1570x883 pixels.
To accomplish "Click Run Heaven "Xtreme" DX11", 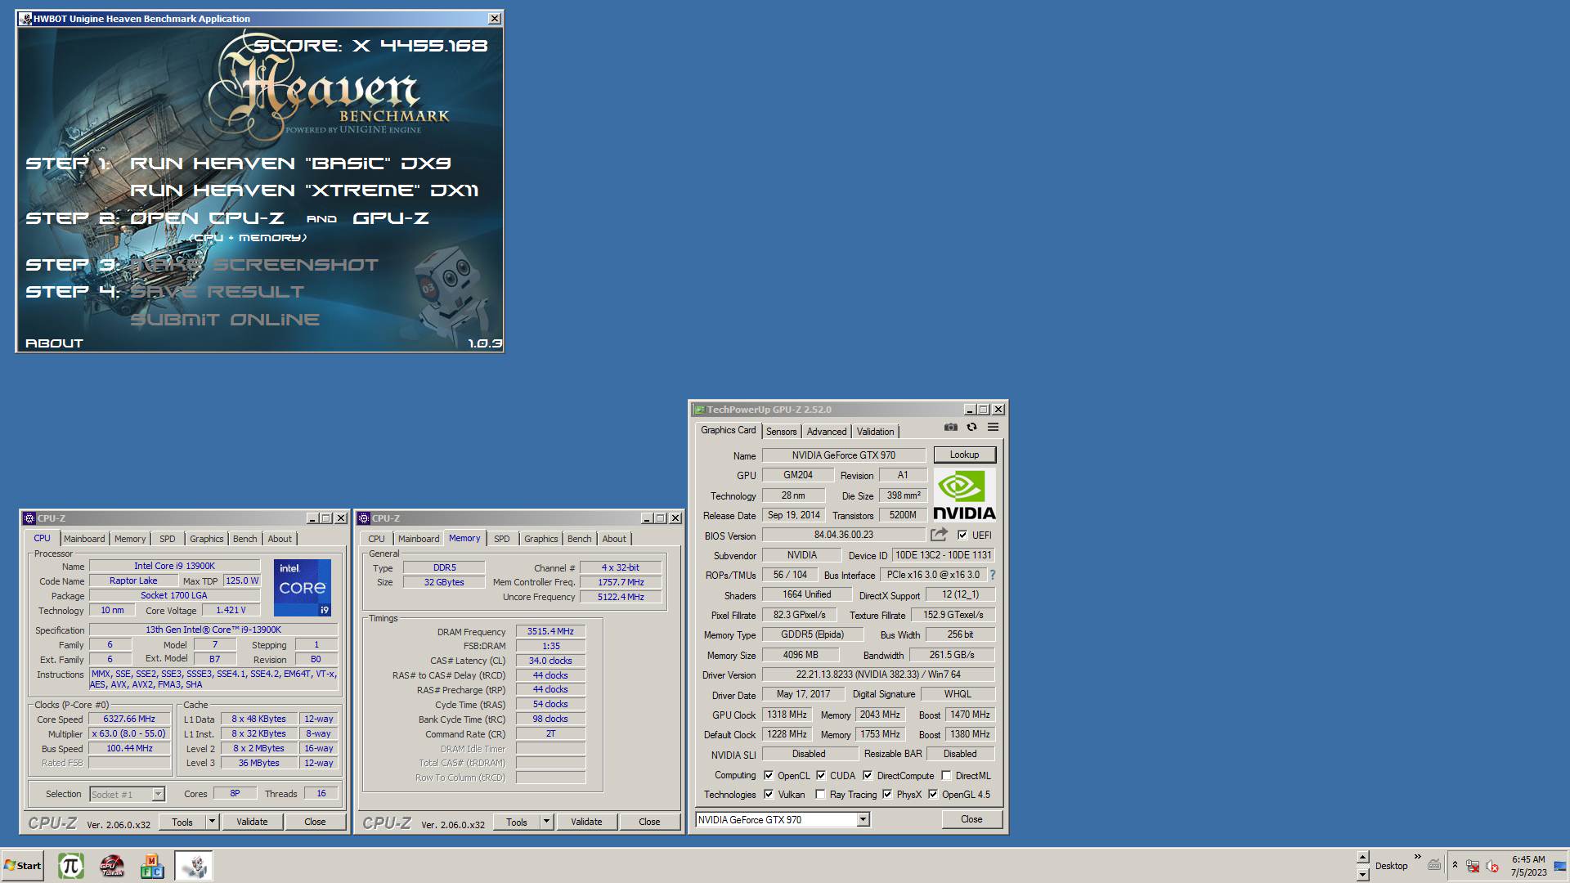I will pos(304,190).
